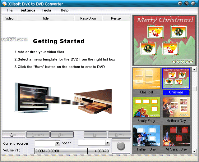Click the template list scroll down arrow
This screenshot has height=162, width=199.
tap(194, 151)
